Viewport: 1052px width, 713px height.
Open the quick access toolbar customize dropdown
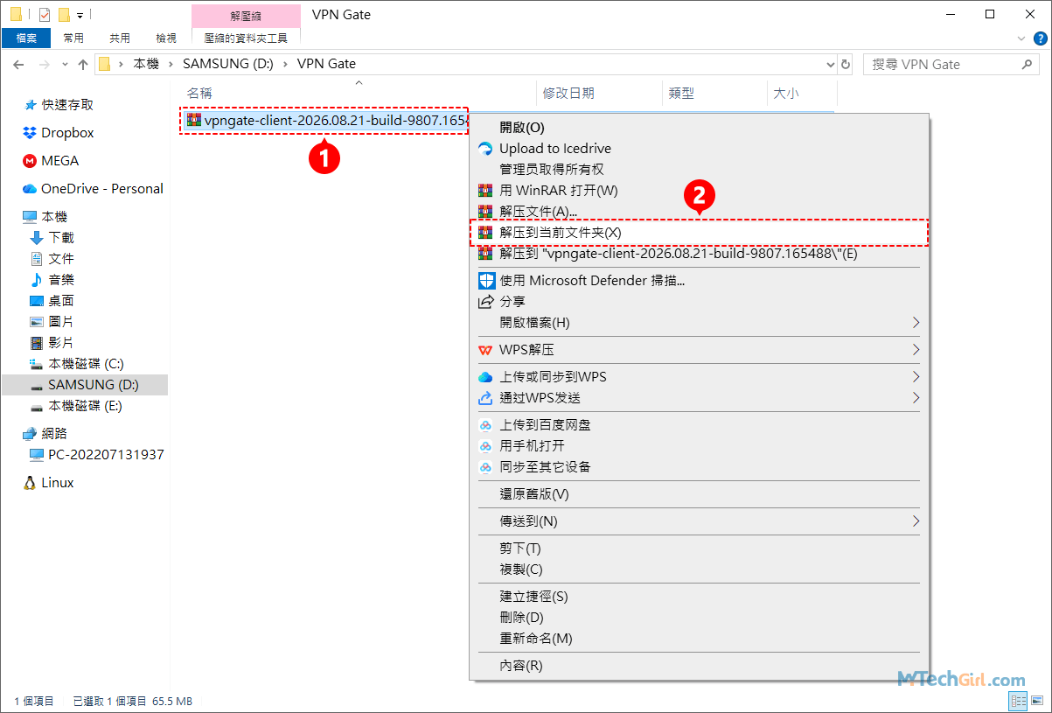click(x=80, y=15)
